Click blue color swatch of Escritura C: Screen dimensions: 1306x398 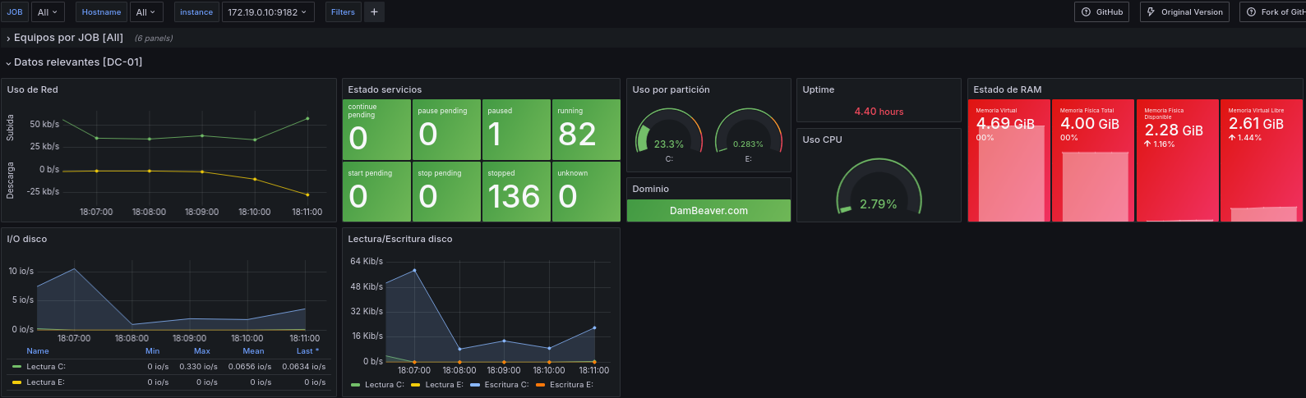475,385
